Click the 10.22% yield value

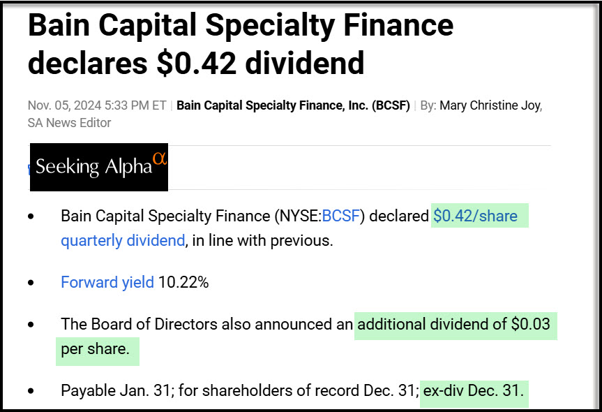[x=183, y=283]
